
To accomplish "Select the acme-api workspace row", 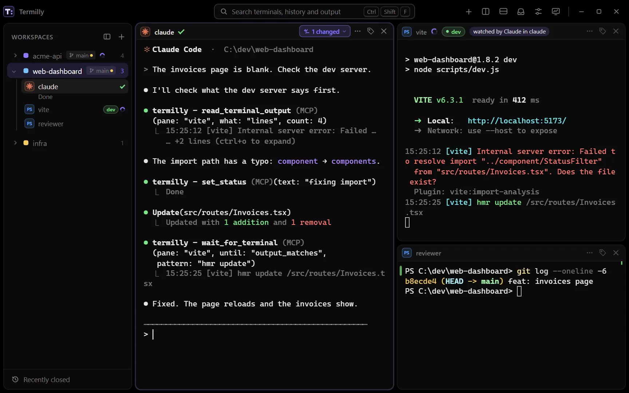I will 67,56.
